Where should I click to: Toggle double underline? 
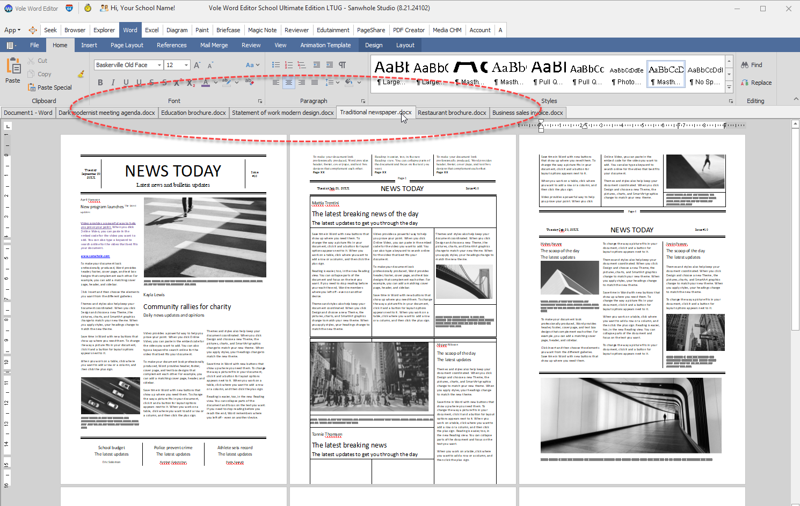[x=139, y=82]
